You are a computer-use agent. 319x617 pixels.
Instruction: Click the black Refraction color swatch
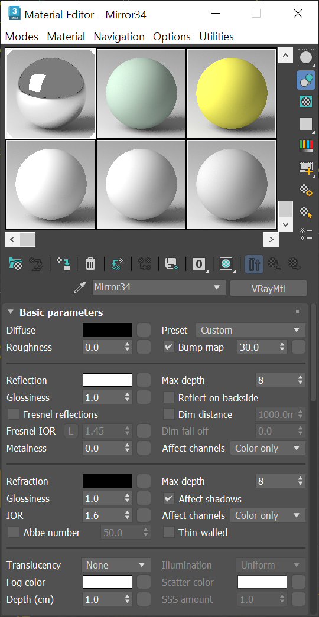pyautogui.click(x=108, y=481)
